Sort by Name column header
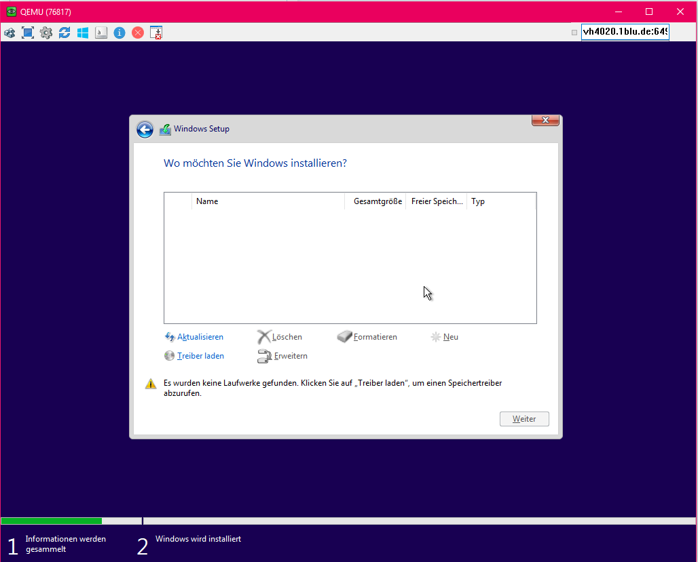Viewport: 698px width, 562px height. 268,201
